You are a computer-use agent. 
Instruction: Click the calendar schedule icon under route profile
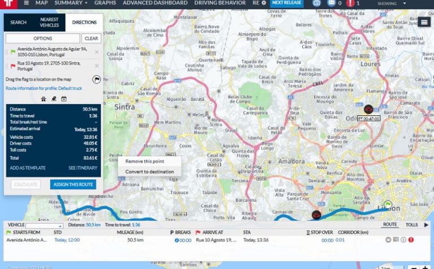pos(64,99)
